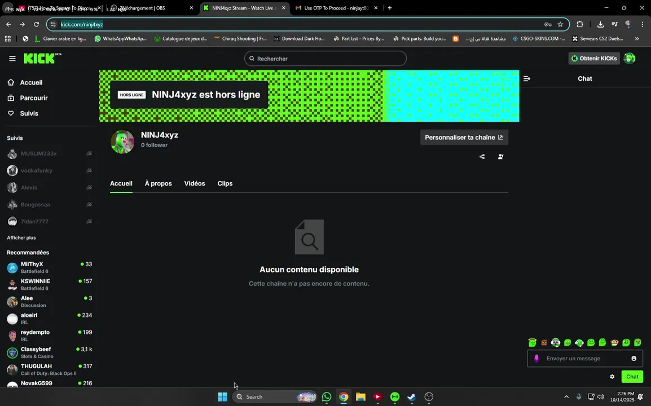The width and height of the screenshot is (651, 406).
Task: Switch to the Vidéos tab
Action: pyautogui.click(x=194, y=183)
